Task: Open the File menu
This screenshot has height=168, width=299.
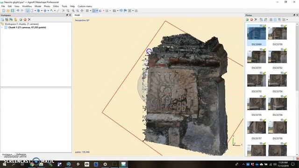Action: (x=3, y=6)
